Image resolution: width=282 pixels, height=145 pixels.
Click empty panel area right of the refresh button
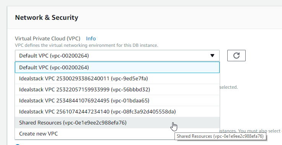click(x=264, y=56)
